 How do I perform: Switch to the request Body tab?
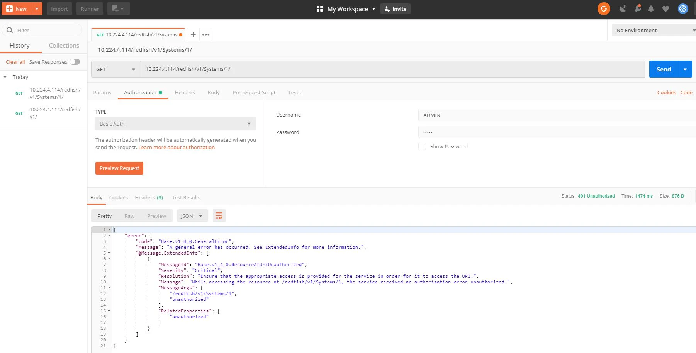pyautogui.click(x=214, y=93)
